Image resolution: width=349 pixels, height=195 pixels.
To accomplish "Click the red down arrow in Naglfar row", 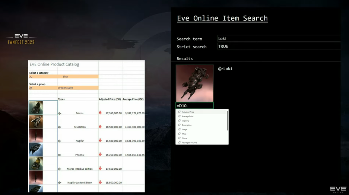I will (100, 140).
